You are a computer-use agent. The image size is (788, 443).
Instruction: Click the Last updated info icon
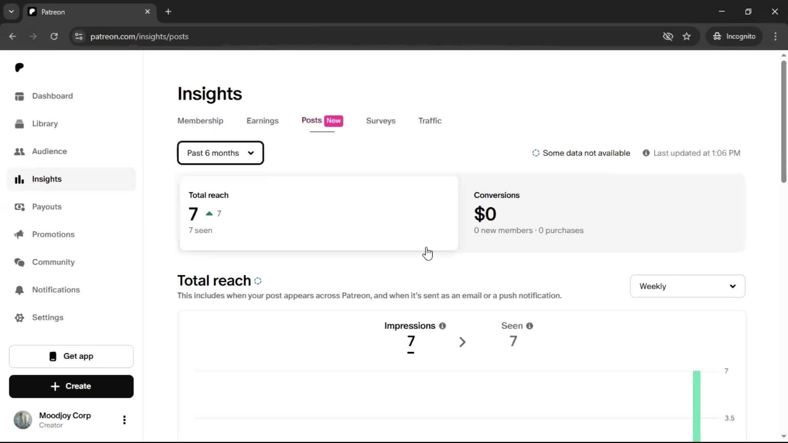646,153
